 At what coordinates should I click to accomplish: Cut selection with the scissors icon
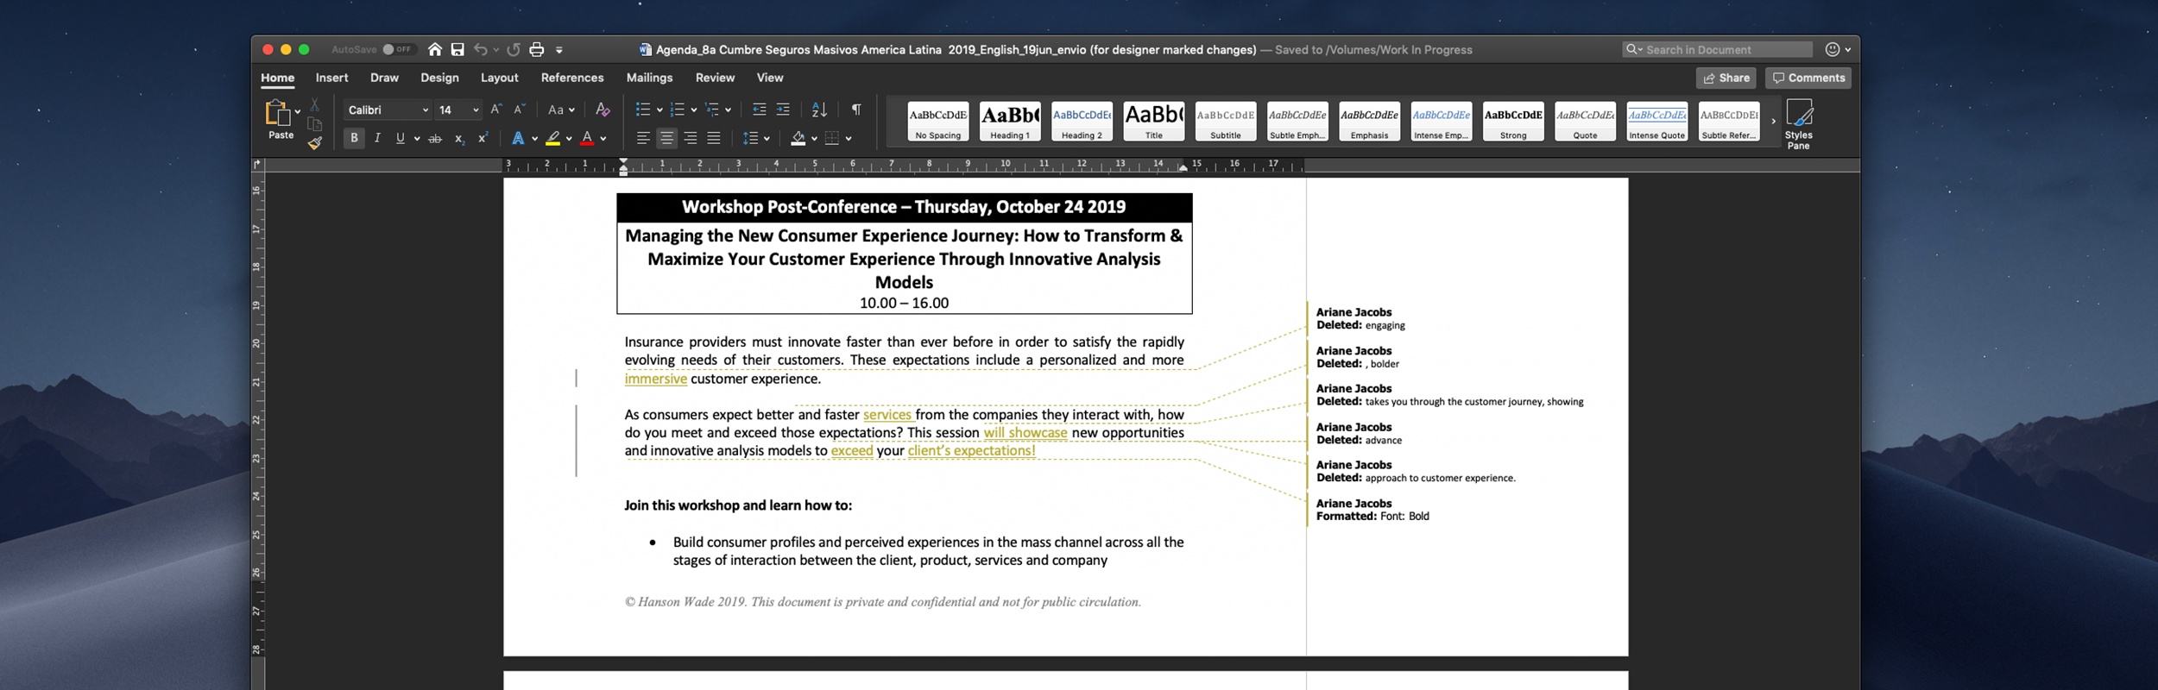tap(315, 104)
